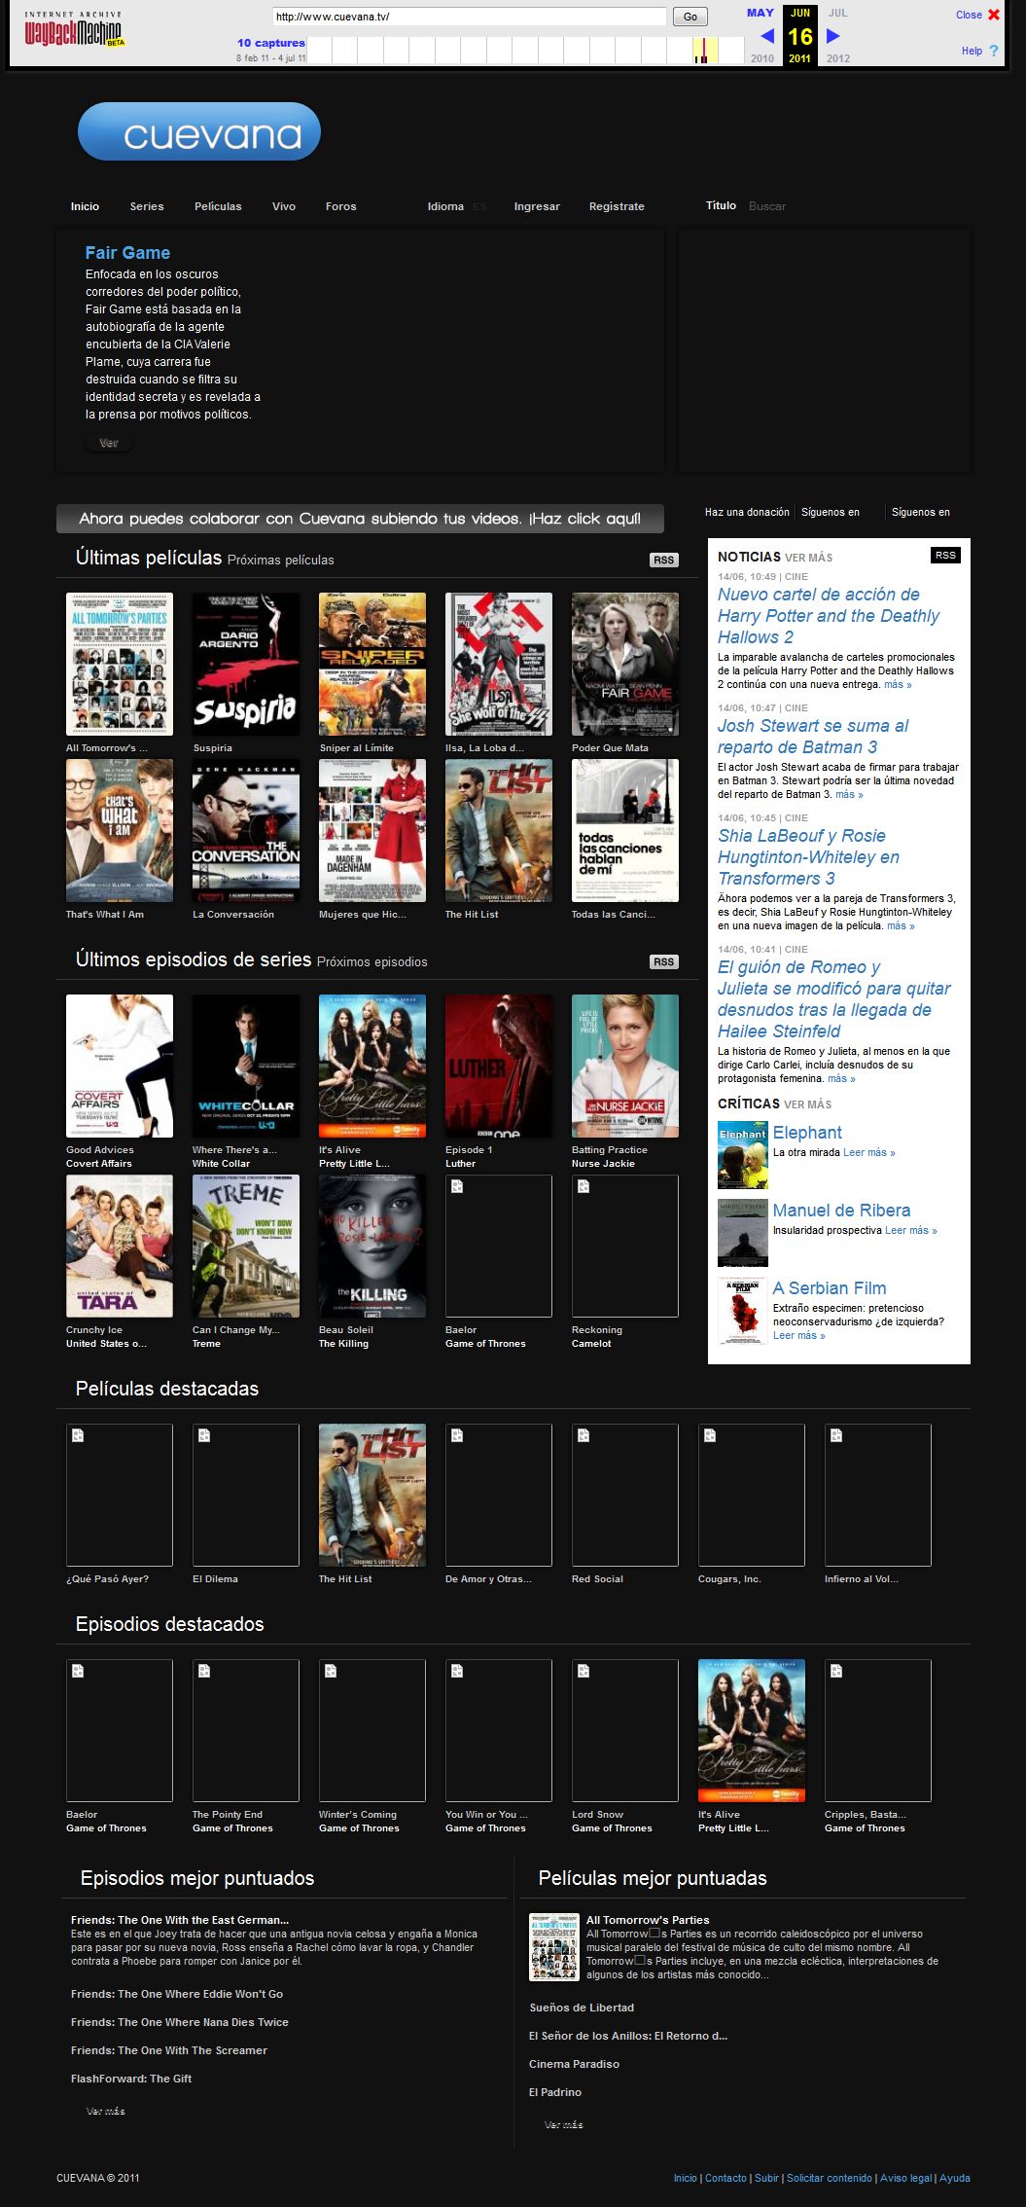The height and width of the screenshot is (2207, 1026).
Task: Open the Cougars, Inc. placeholder poster
Action: 752,1496
